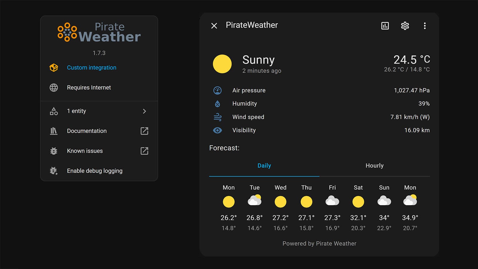Select the Daily forecast tab

[x=264, y=166]
